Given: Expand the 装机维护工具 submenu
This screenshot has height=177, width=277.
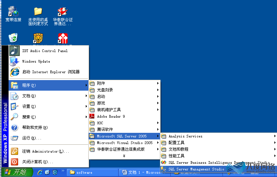Looking at the screenshot, I should [125, 110].
